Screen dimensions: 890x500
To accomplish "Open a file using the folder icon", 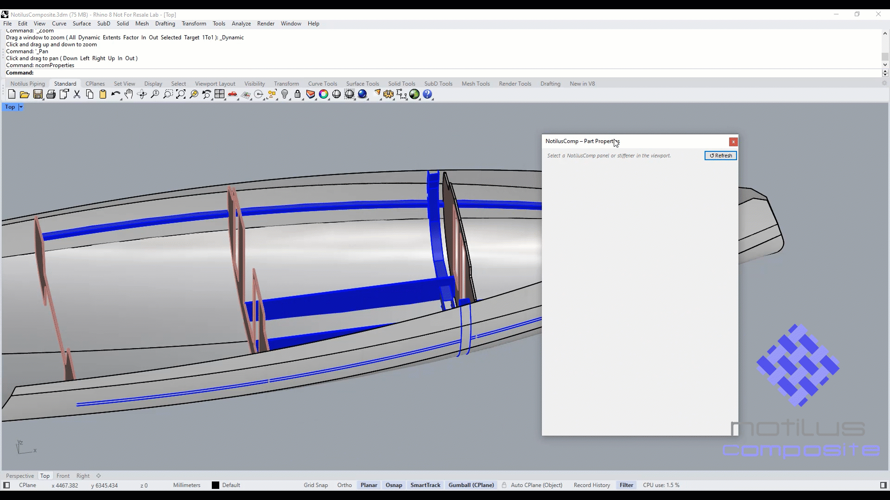I will (x=25, y=94).
